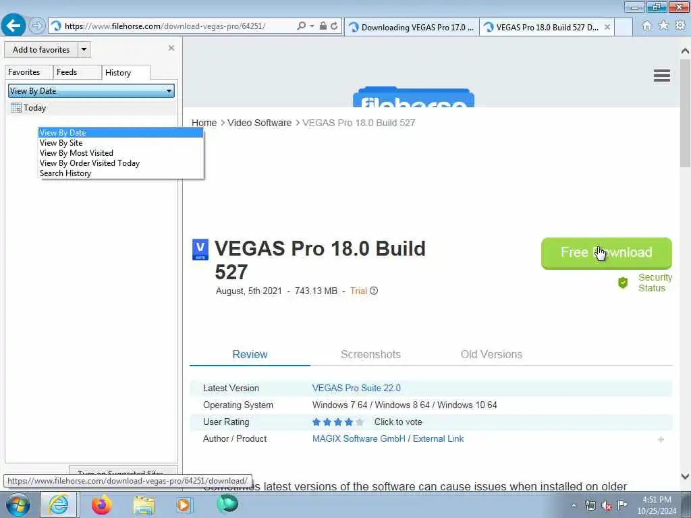Open MAGIX Software GmbH link
This screenshot has width=691, height=518.
[x=359, y=438]
